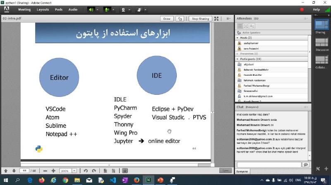Click the add layout plus icon

[326, 169]
